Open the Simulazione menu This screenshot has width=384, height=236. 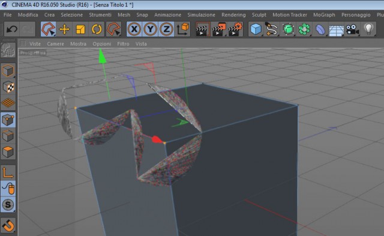[x=202, y=15]
